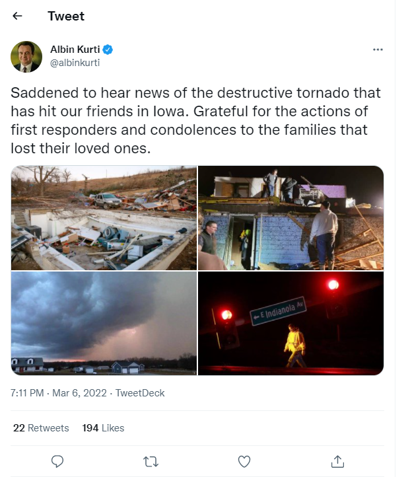
Task: Open the three-dot more options menu
Action: [x=378, y=50]
